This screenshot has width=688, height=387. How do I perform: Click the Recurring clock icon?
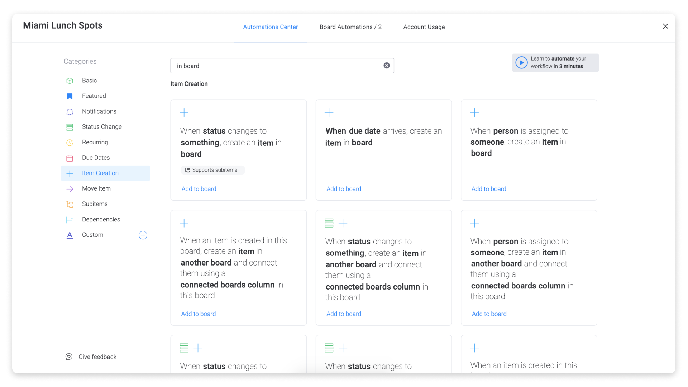pos(70,143)
